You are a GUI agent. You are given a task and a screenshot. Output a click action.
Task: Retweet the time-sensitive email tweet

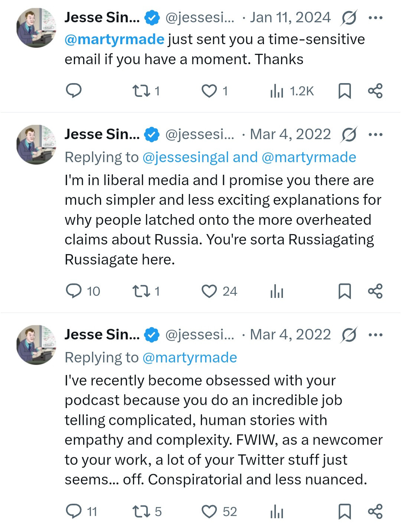(141, 91)
